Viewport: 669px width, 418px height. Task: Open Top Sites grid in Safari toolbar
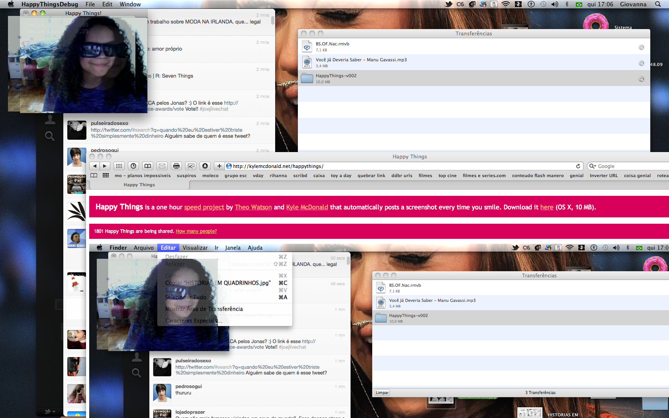click(x=119, y=166)
